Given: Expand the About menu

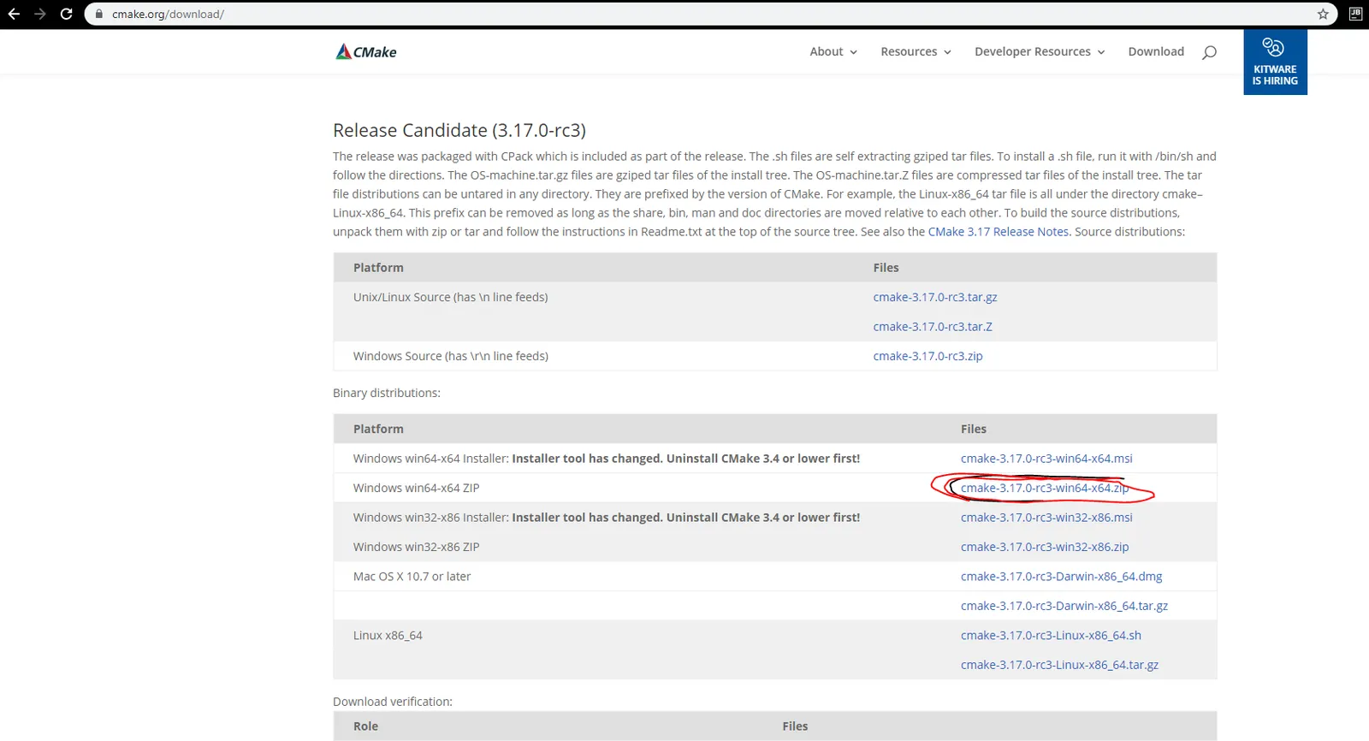Looking at the screenshot, I should [833, 51].
